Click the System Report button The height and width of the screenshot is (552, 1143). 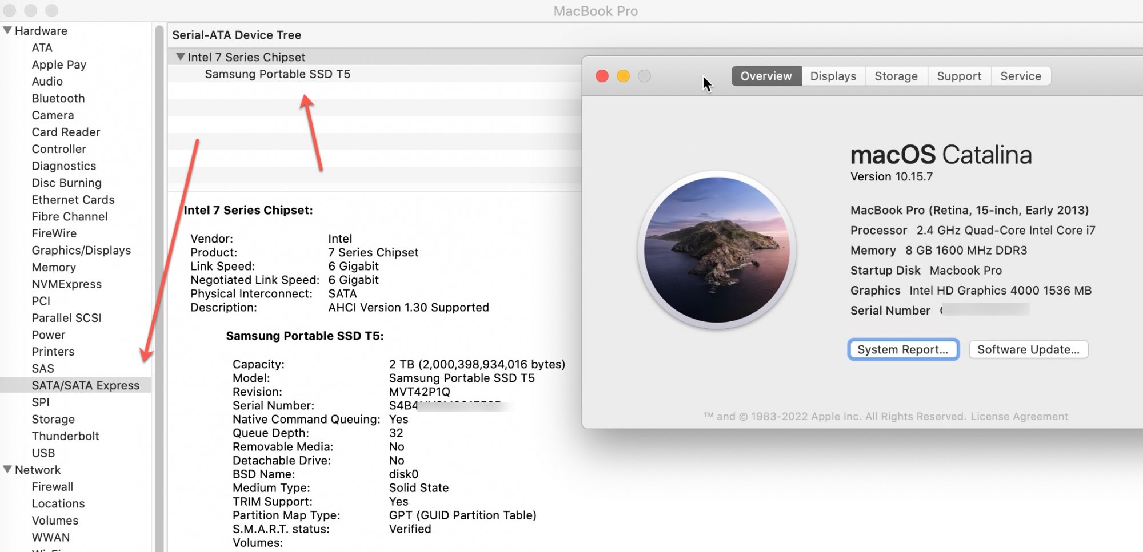[903, 349]
